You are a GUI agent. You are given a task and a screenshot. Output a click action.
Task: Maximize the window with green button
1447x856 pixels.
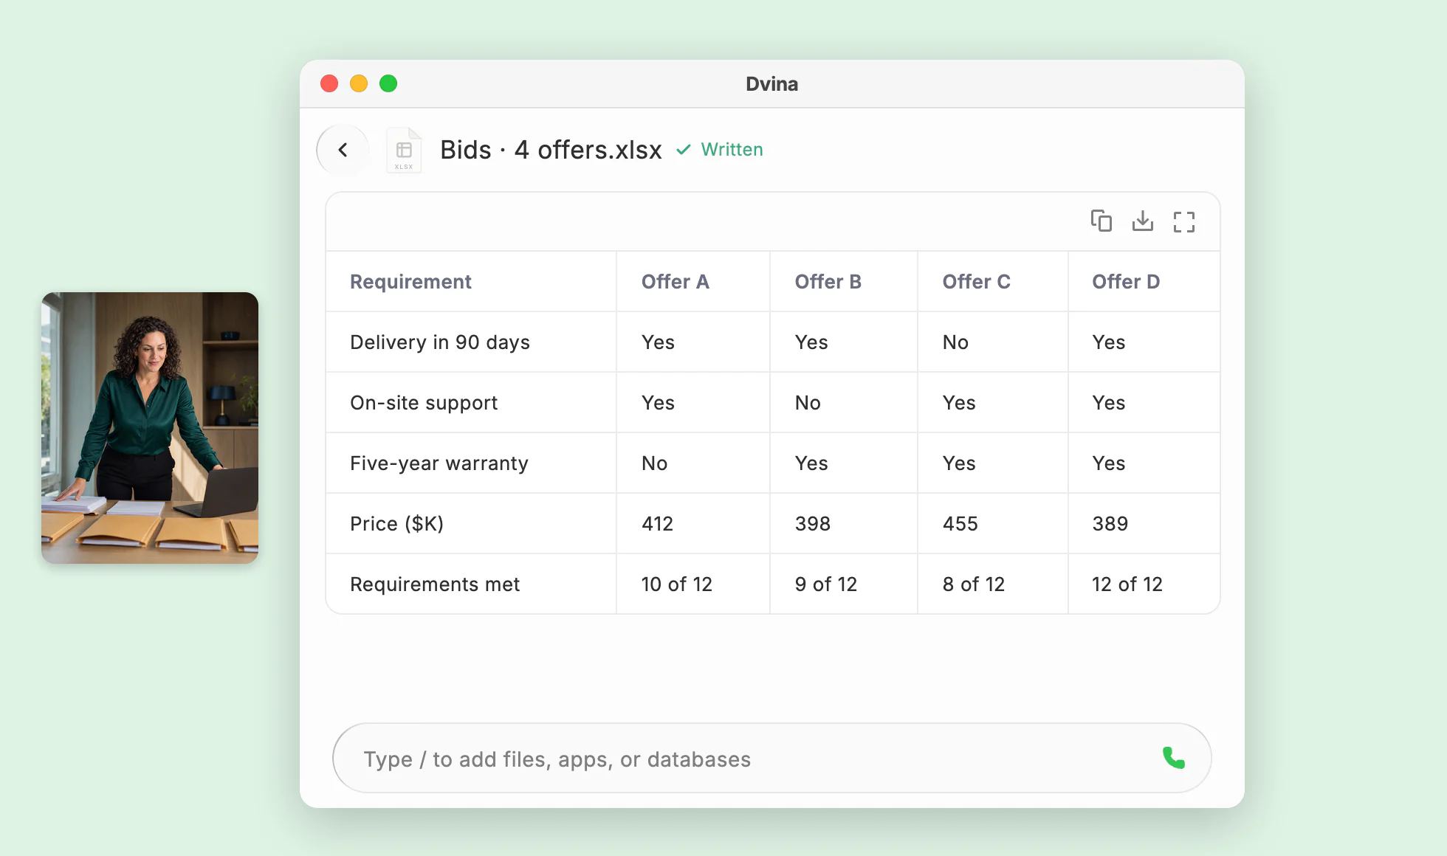tap(388, 83)
